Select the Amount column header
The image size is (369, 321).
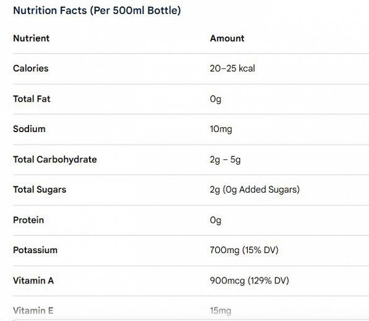click(227, 38)
